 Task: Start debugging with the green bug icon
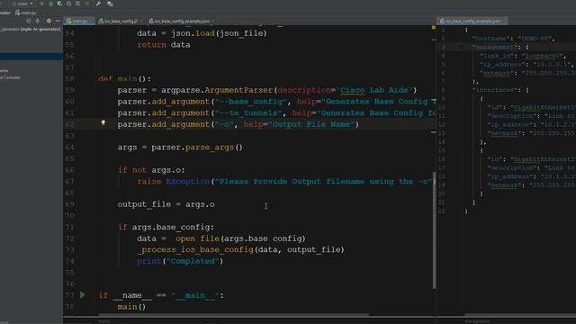tap(50, 4)
